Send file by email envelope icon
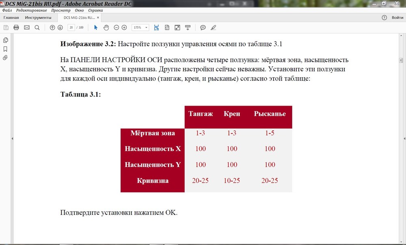 pos(27,28)
